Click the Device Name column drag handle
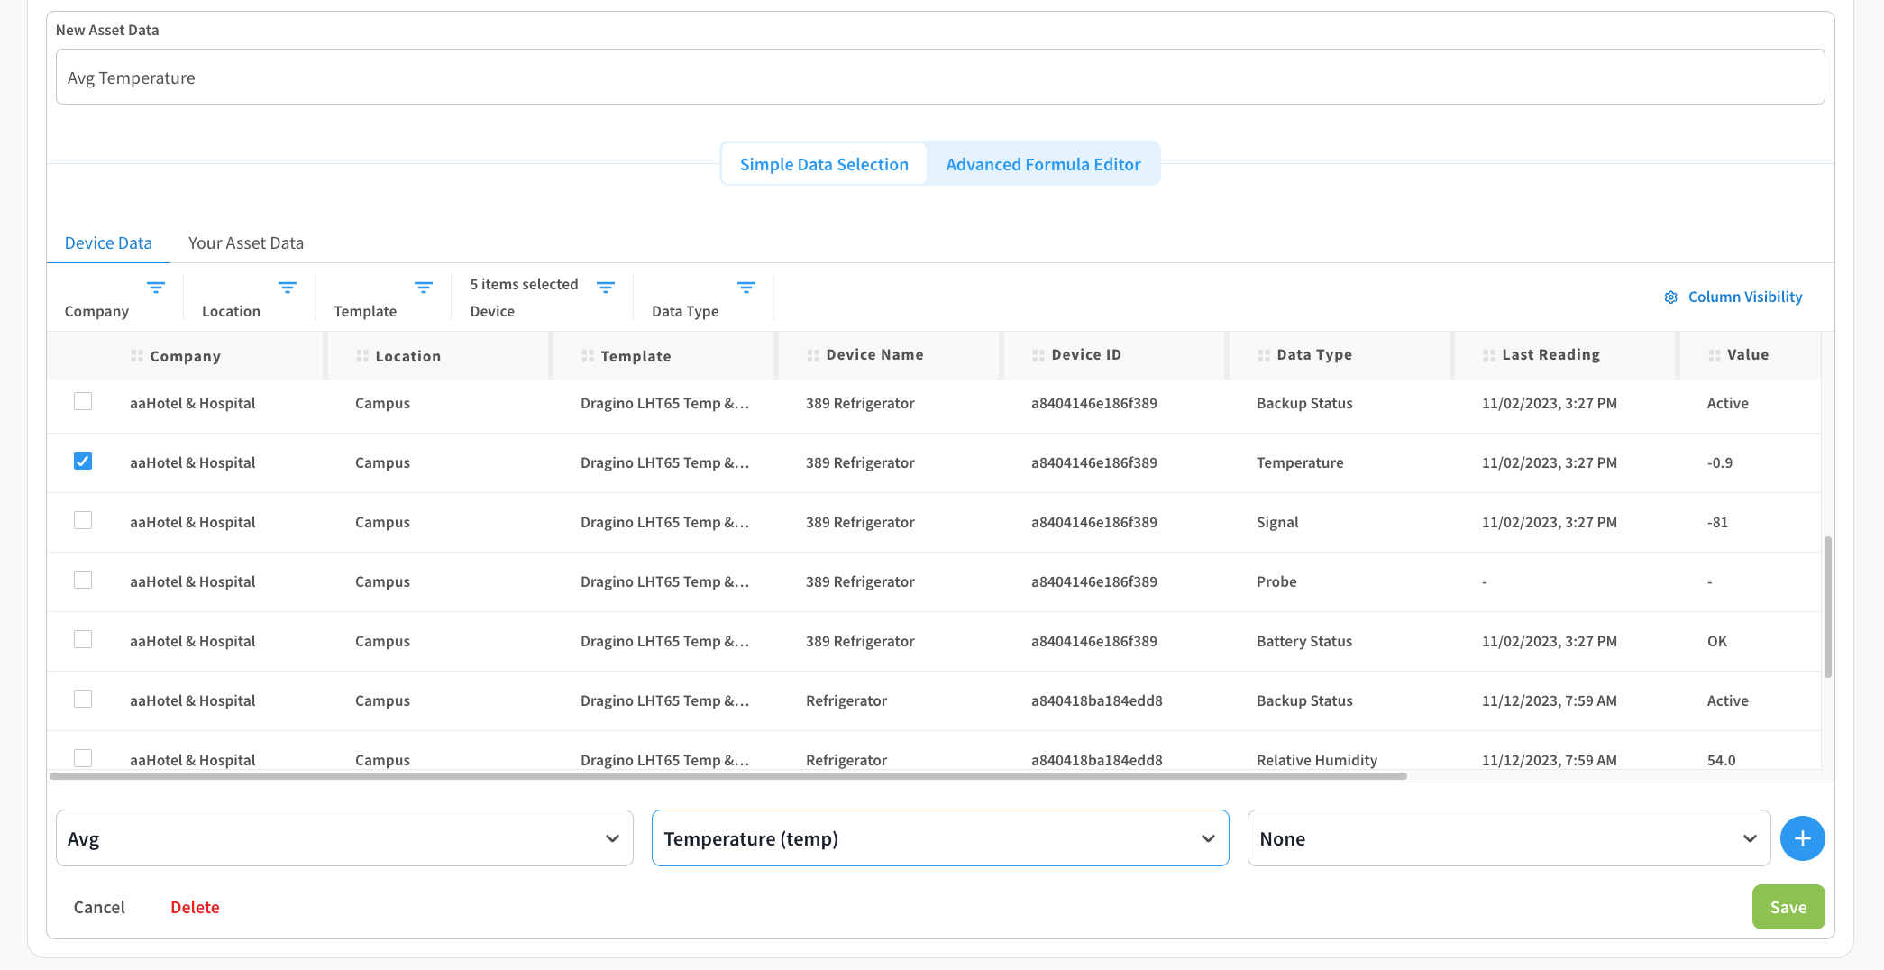This screenshot has width=1884, height=970. point(813,355)
